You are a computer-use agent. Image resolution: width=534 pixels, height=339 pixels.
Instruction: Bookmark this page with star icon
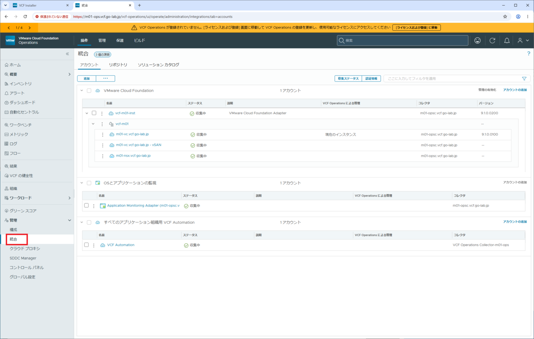pyautogui.click(x=505, y=16)
